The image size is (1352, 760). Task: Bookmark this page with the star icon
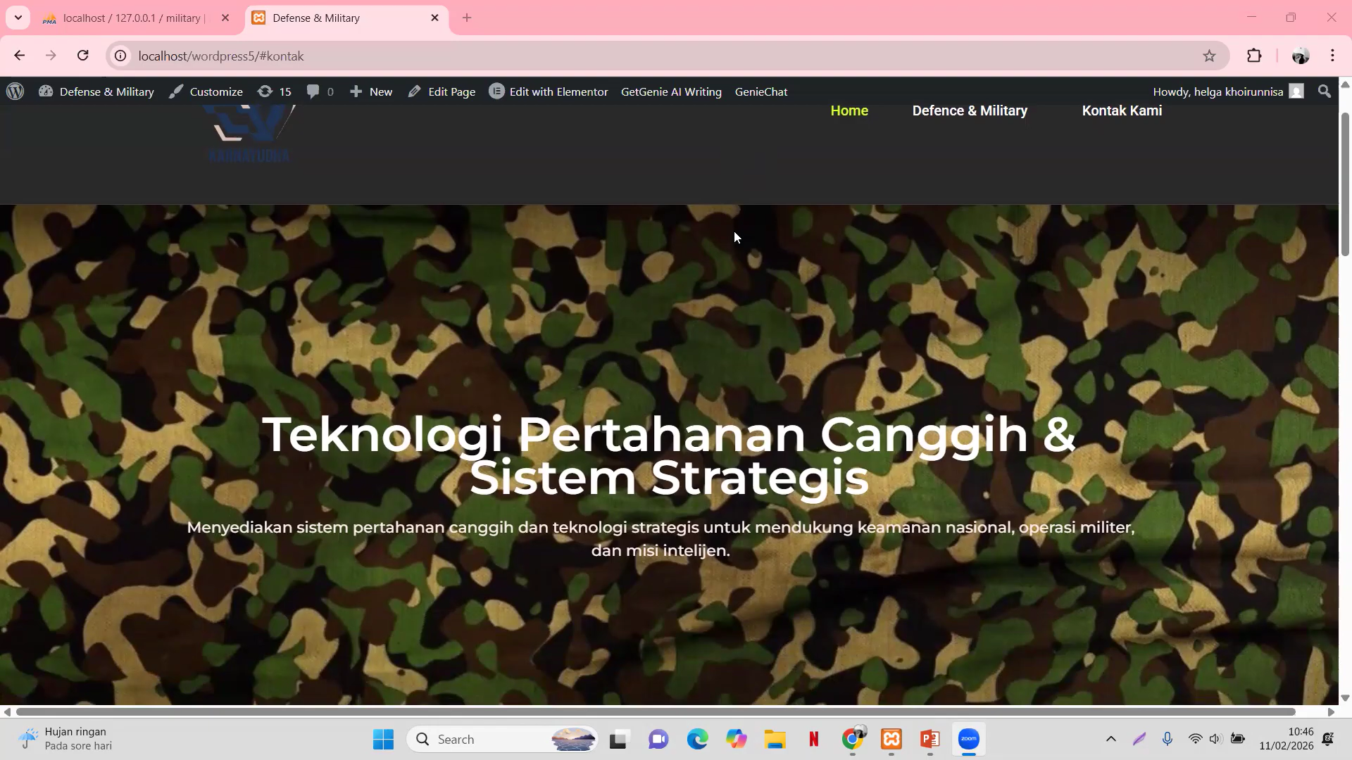point(1209,56)
